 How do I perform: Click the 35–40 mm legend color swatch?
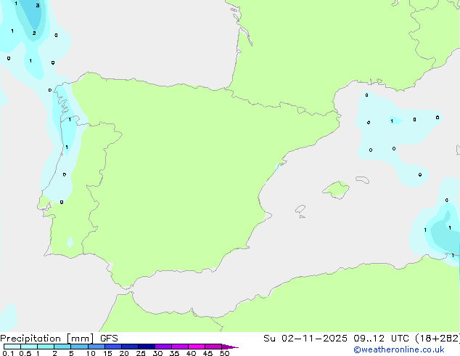(x=180, y=347)
